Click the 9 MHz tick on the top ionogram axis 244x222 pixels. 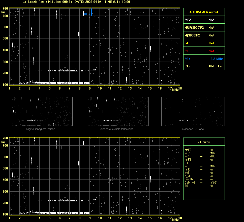coord(89,88)
